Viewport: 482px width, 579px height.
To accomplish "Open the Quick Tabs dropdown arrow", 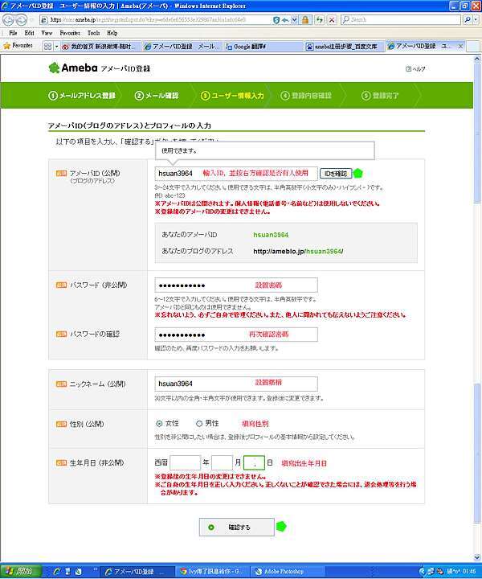I will [x=56, y=46].
